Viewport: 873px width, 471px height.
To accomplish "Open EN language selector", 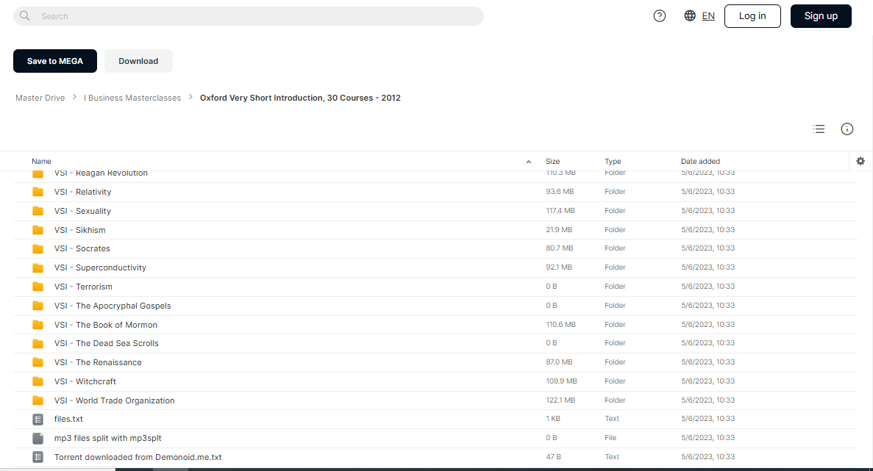I will 708,16.
